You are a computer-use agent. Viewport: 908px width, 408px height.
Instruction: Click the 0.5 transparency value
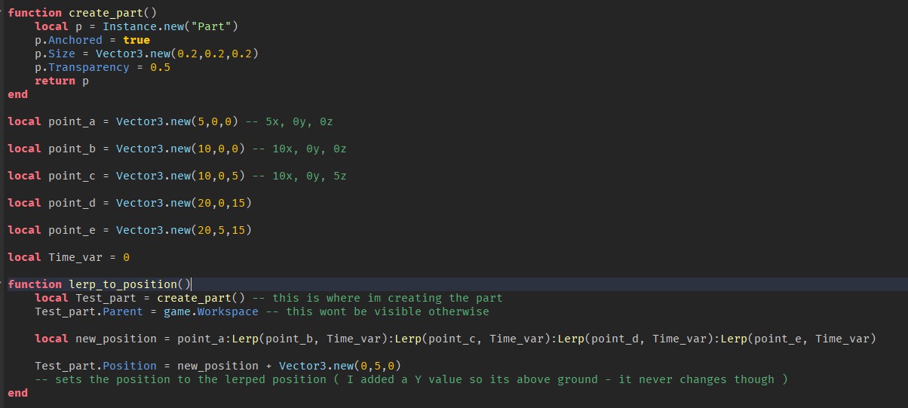point(160,67)
